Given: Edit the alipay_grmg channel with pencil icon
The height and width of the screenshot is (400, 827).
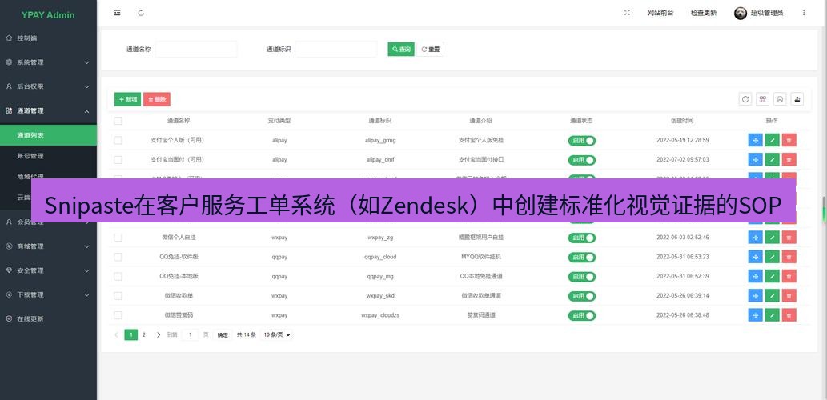Looking at the screenshot, I should point(772,140).
